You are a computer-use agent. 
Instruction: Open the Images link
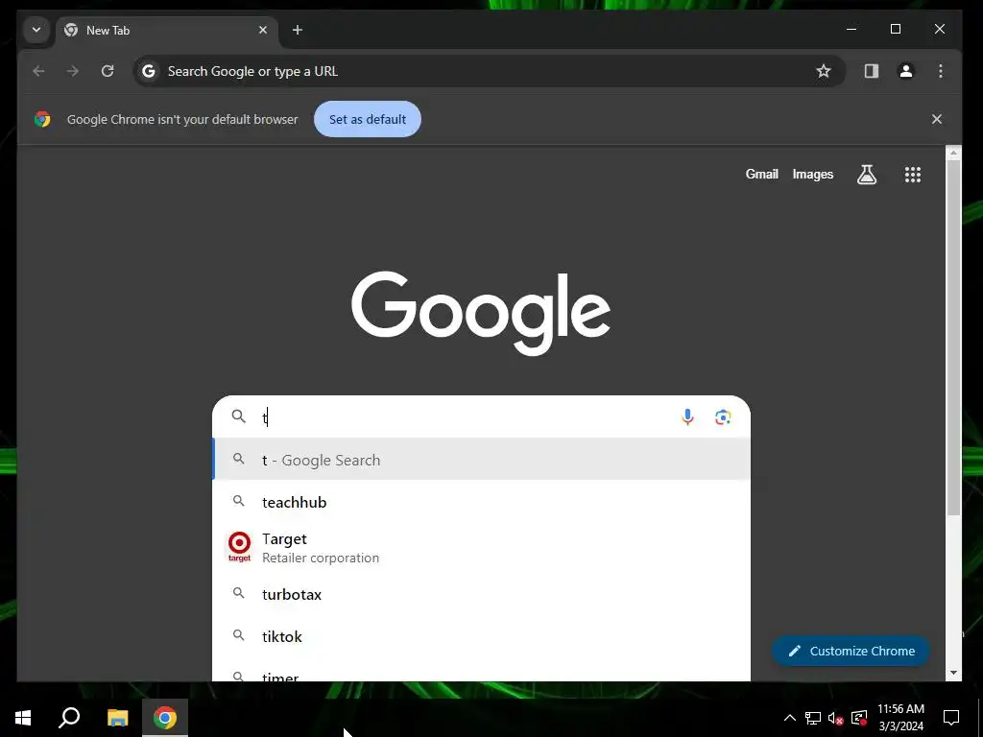click(812, 175)
